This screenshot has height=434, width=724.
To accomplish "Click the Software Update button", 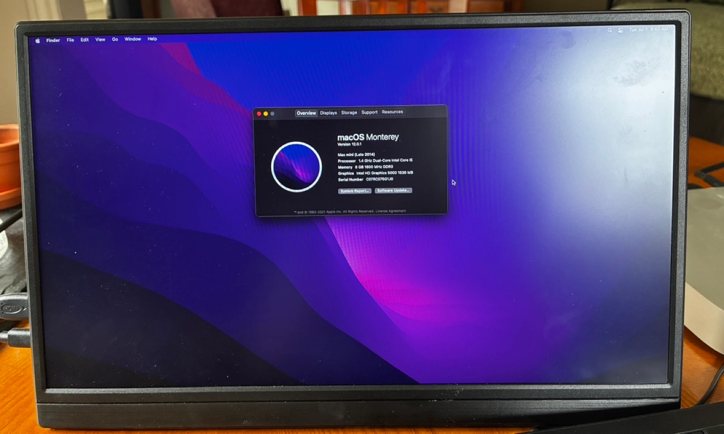I will 393,190.
